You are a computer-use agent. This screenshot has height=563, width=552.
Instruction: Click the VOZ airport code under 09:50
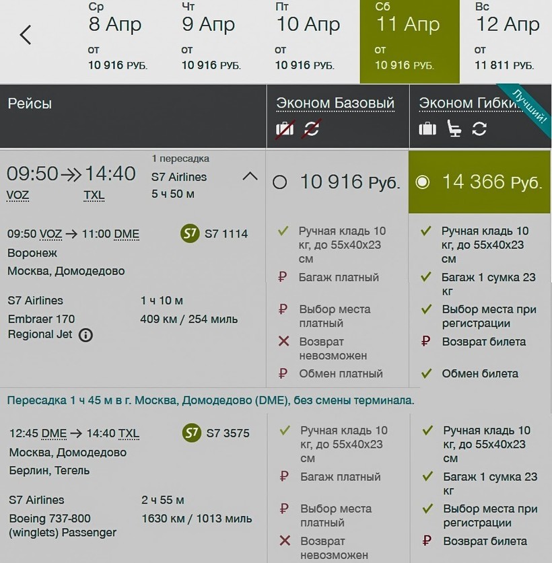click(18, 195)
